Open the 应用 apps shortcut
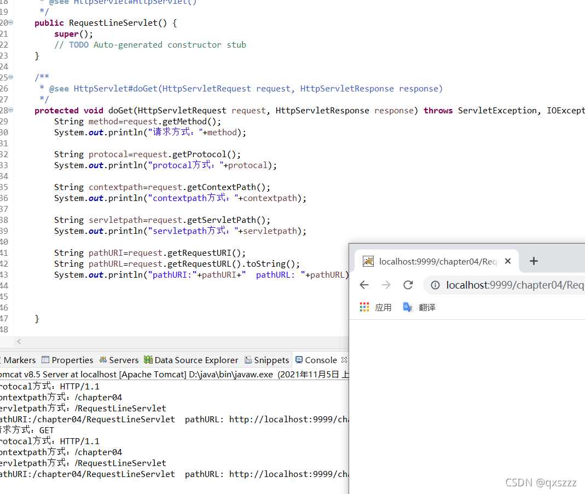585x494 pixels. [376, 307]
